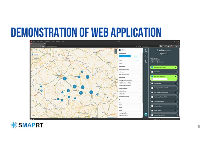The width and height of the screenshot is (211, 150).
Task: Edit Healthcare Accessibility with pencil icon
Action: click(175, 97)
